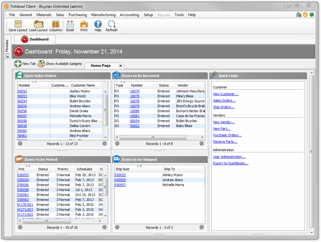Click the green status circle icon at top right

312,15
